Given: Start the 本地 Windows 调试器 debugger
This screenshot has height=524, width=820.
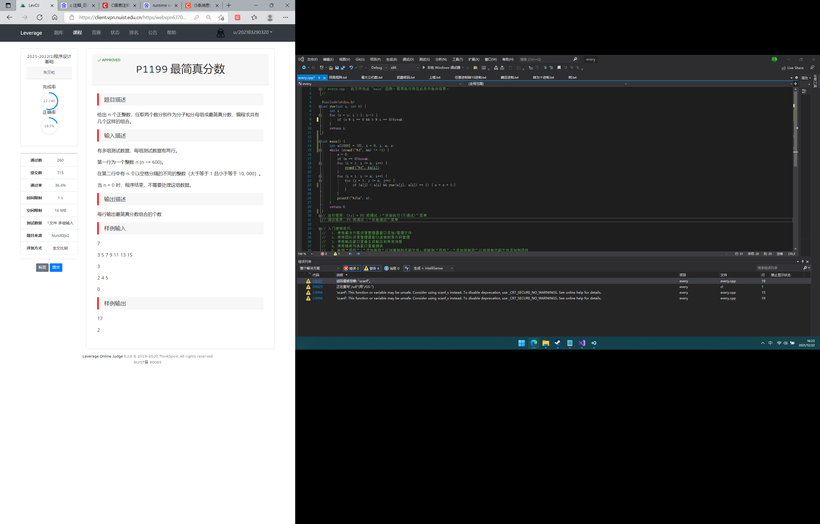Looking at the screenshot, I should coord(441,68).
